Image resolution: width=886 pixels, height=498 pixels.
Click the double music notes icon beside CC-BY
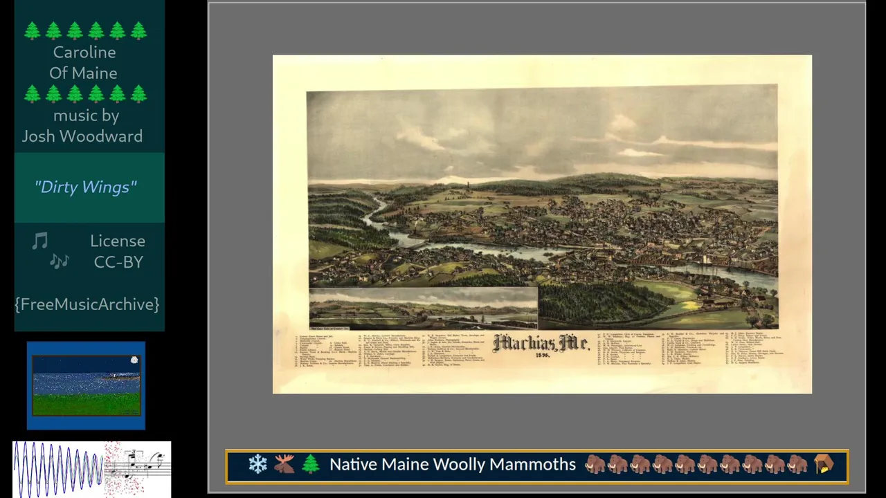60,261
